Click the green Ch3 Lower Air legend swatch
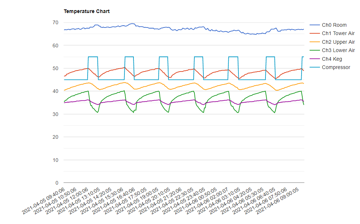Viewport: 360px width, 224px height. (x=315, y=50)
